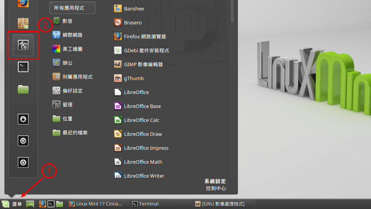Open Software Manager package icon in sidebar

(x=23, y=24)
